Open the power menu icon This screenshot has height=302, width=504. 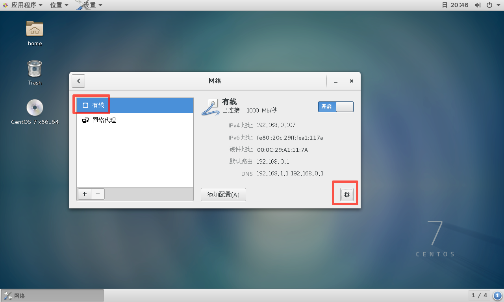click(x=490, y=5)
